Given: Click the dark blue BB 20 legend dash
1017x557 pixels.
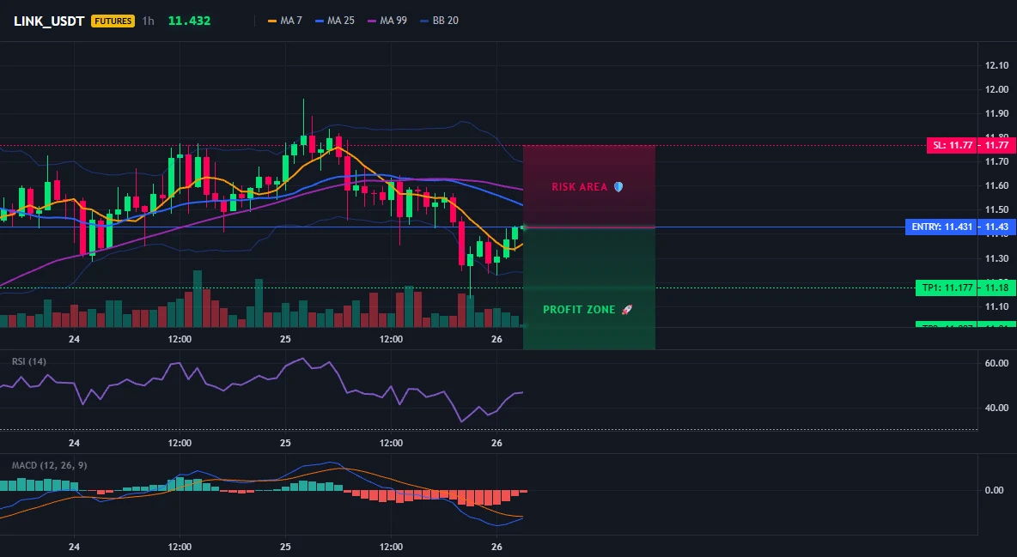Looking at the screenshot, I should coord(425,21).
